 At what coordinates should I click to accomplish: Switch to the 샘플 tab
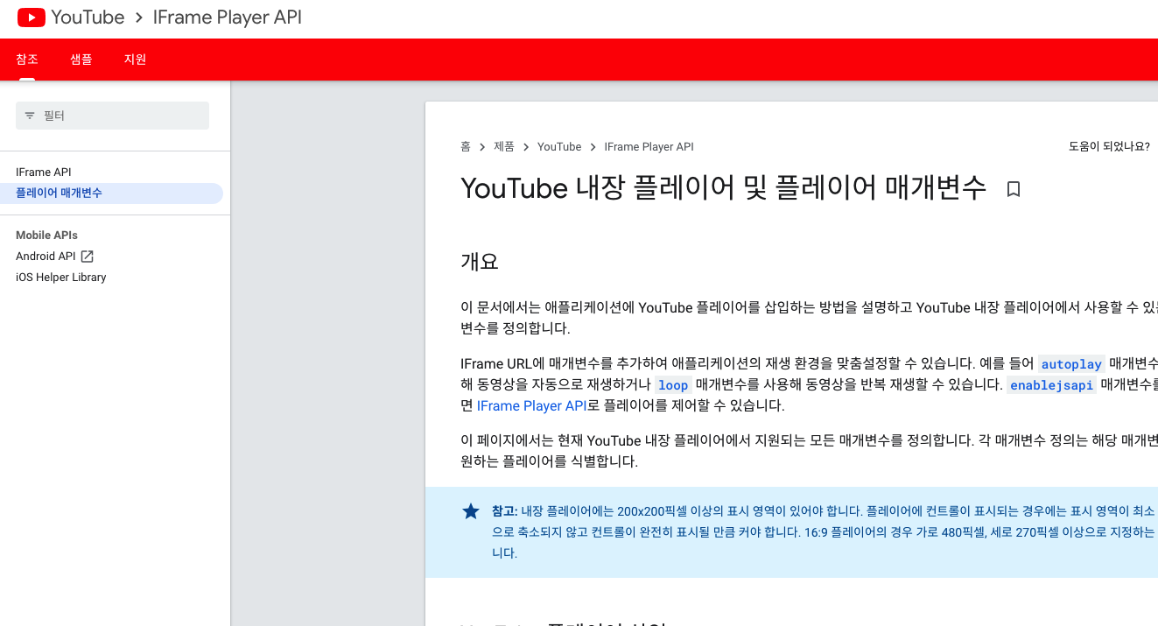pyautogui.click(x=81, y=60)
